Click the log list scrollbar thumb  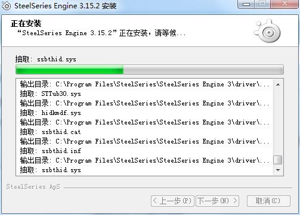278,160
